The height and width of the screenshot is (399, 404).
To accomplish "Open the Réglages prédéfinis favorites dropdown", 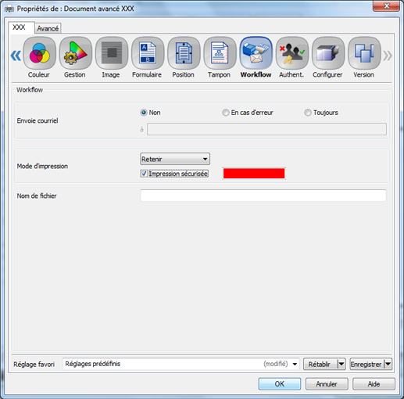I will [x=181, y=364].
